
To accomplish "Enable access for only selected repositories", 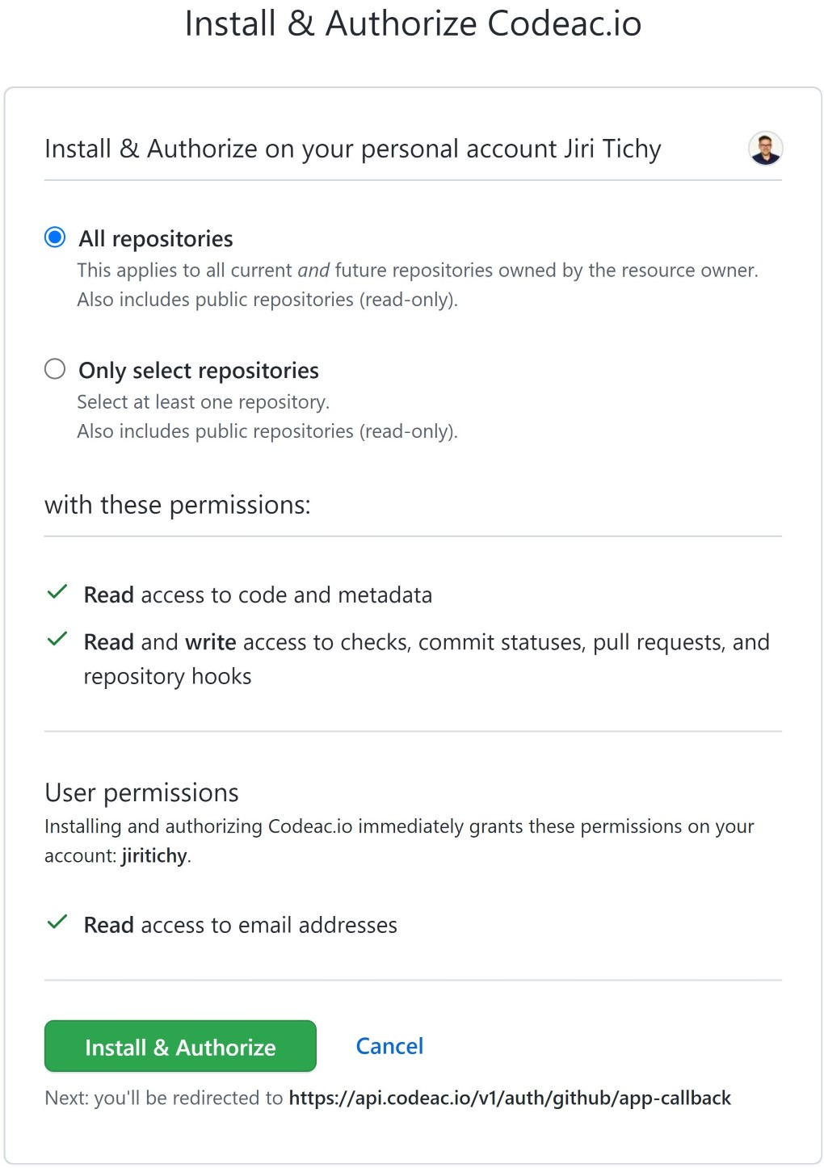I will coord(54,368).
